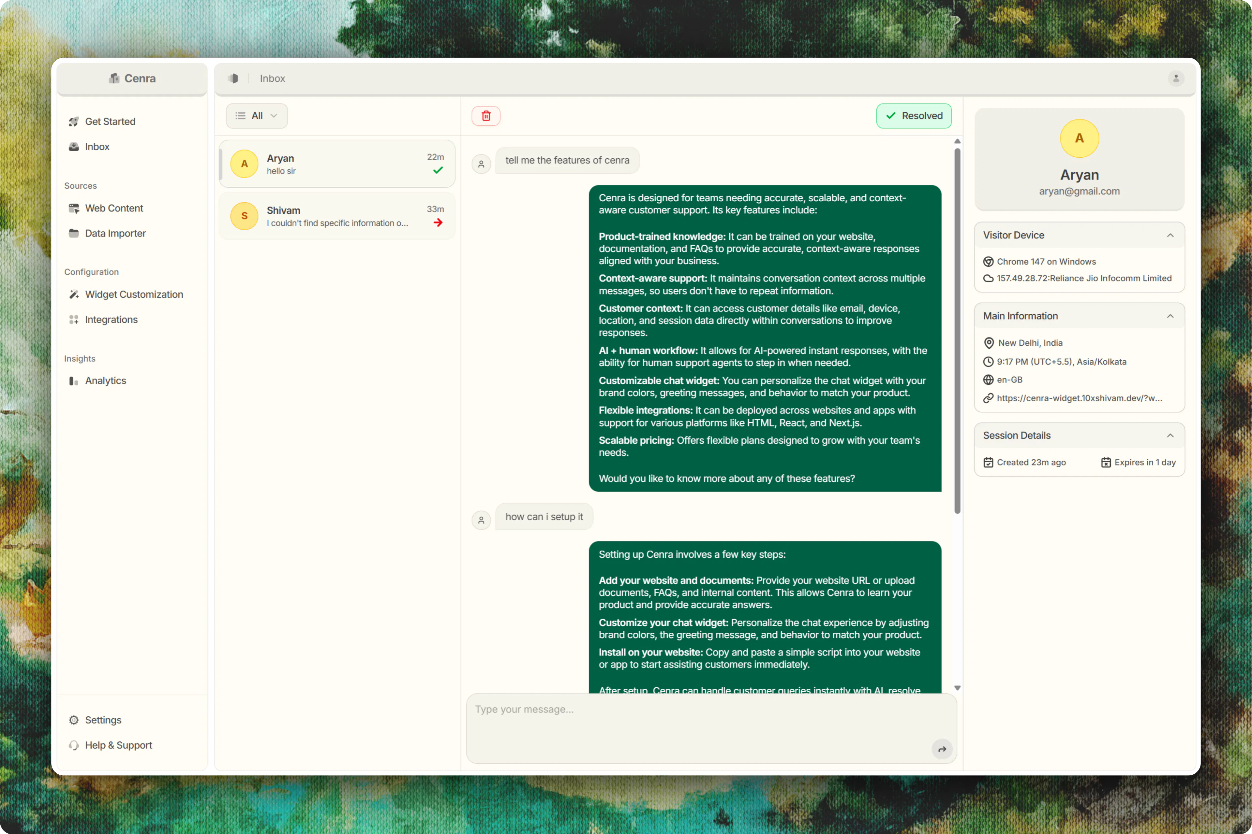Screen dimensions: 1252x834
Task: Collapse the Visitor Device section
Action: coord(1170,235)
